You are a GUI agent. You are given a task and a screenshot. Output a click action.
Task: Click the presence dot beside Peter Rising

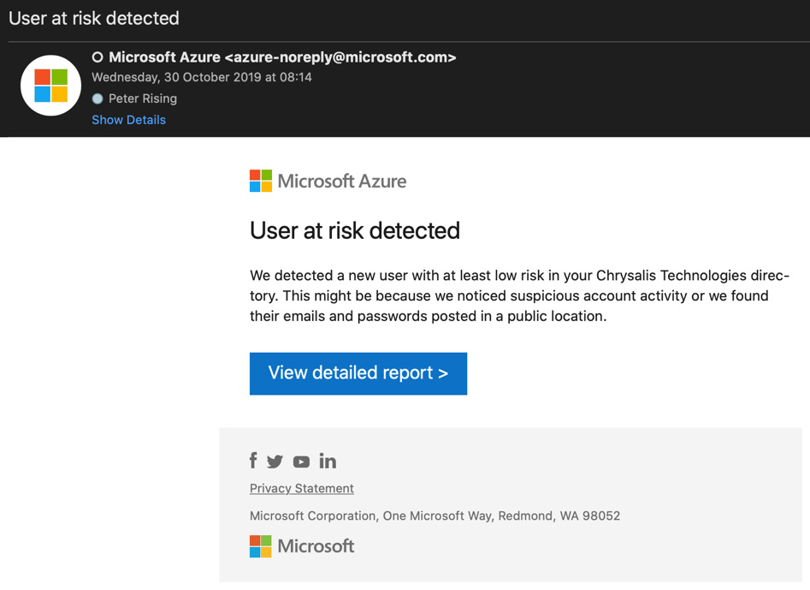pos(98,98)
